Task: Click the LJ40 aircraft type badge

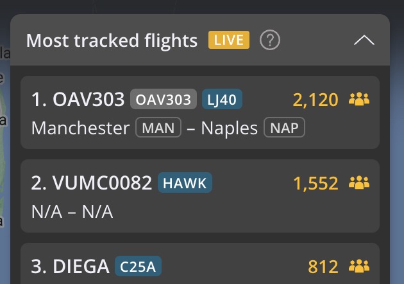Action: (x=222, y=100)
